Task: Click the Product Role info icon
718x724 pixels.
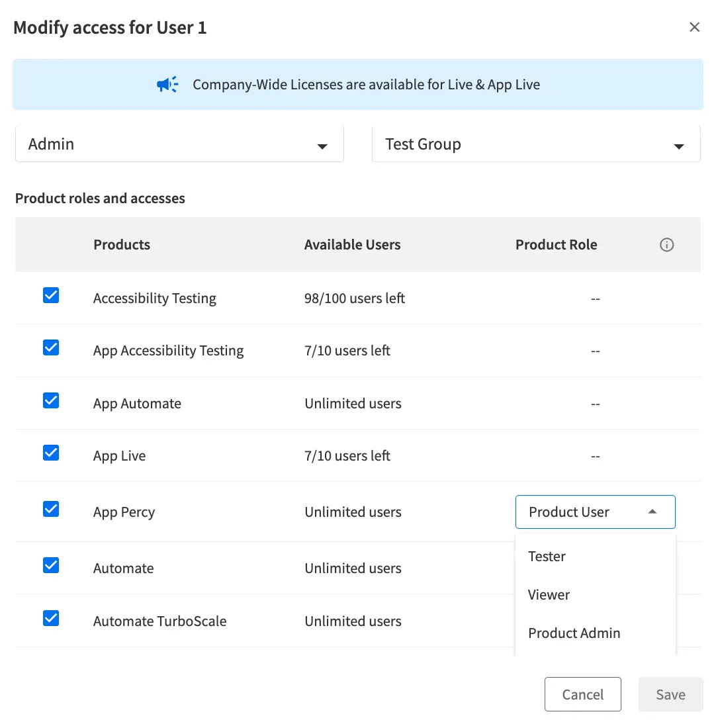Action: click(666, 245)
